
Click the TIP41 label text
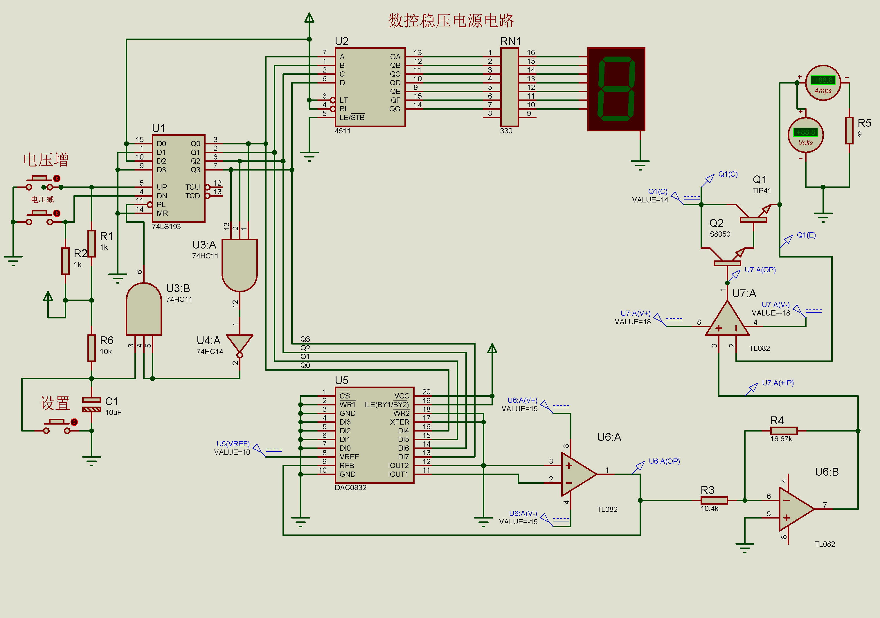[762, 191]
